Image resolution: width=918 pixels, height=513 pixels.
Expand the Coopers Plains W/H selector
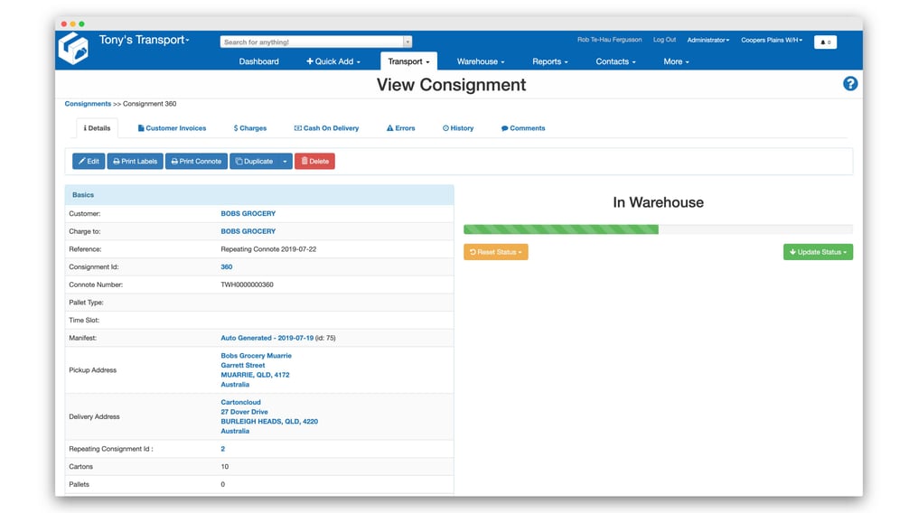(x=771, y=40)
